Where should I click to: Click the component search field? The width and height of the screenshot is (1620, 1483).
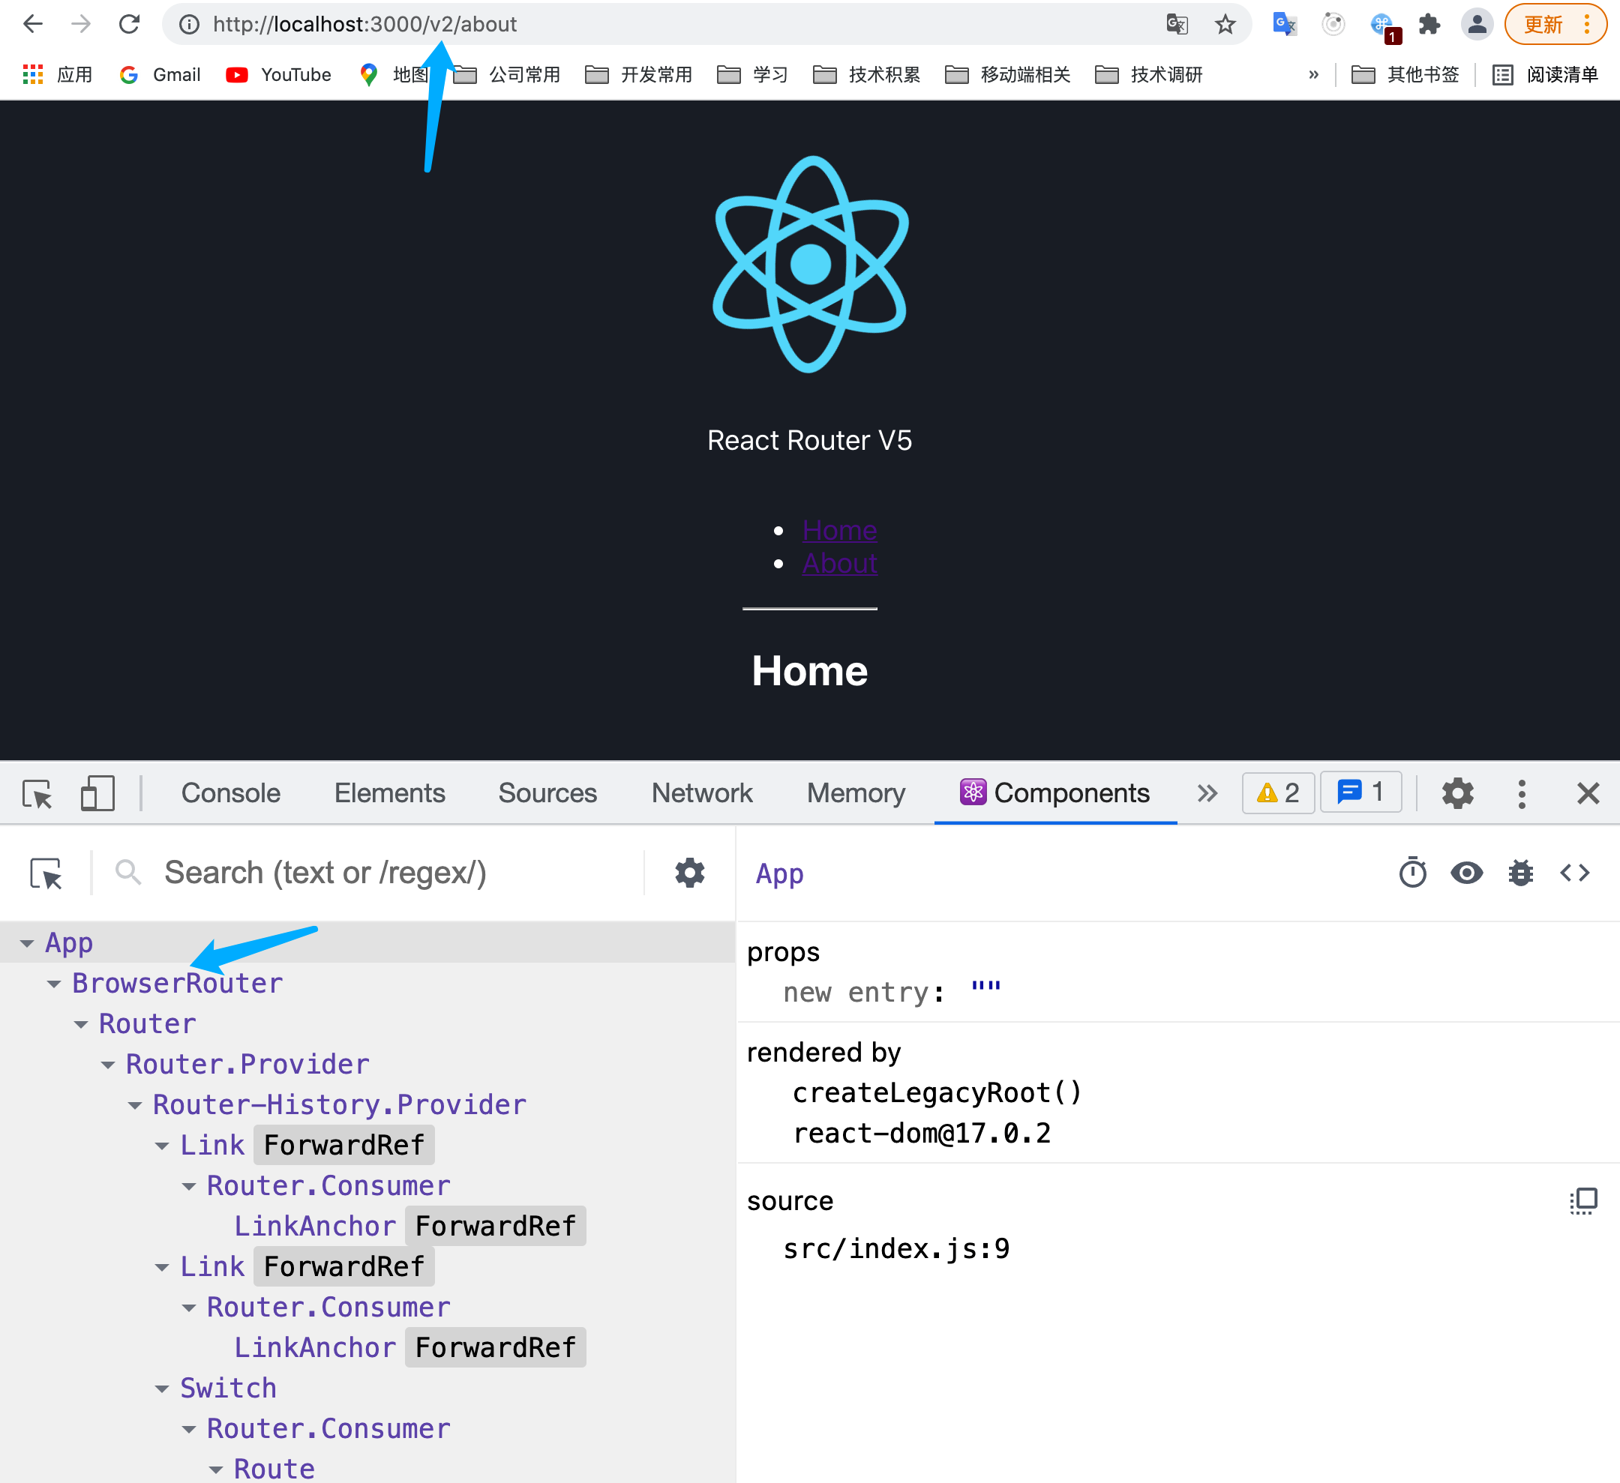[x=402, y=873]
